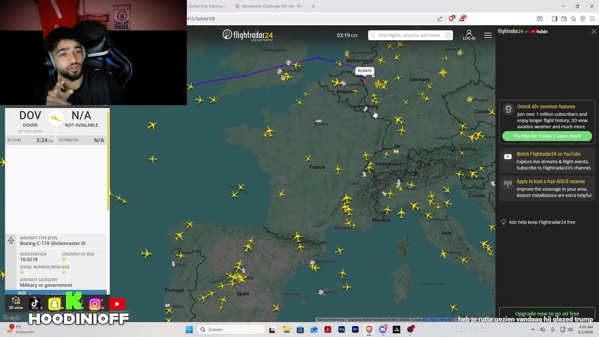Toggle the browser sidebar panel icon
The image size is (599, 337).
(x=555, y=19)
